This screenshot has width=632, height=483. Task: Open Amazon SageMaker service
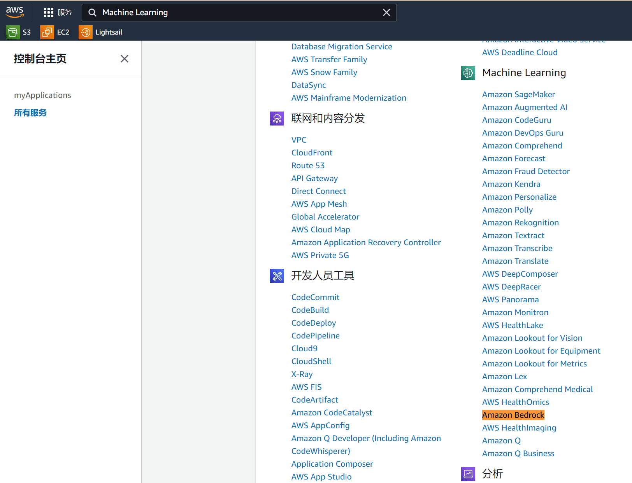click(518, 94)
